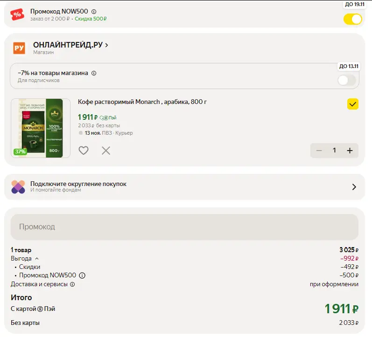Click 'Скидка 500 ₽' green text

[x=91, y=19]
